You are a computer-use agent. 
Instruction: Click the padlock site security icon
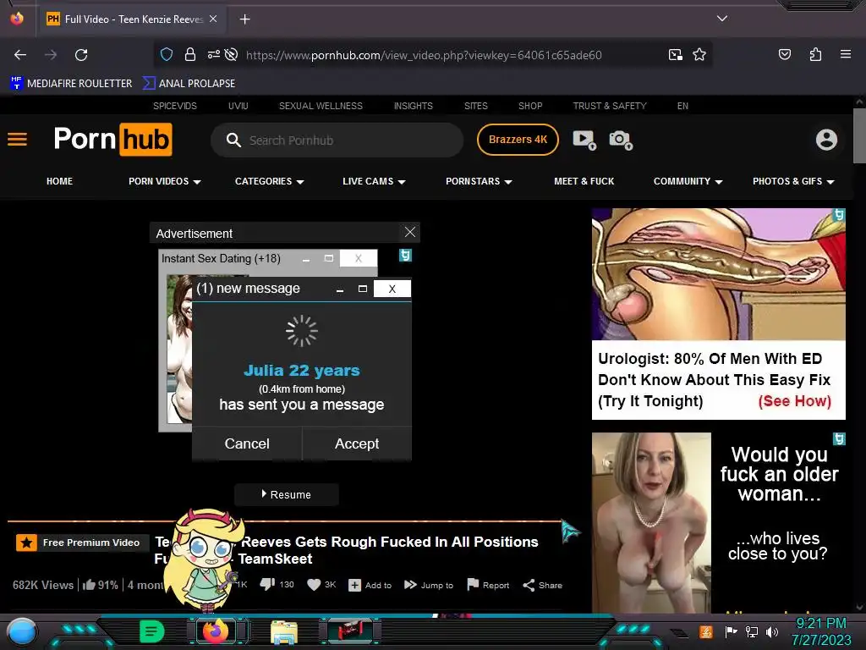tap(190, 54)
